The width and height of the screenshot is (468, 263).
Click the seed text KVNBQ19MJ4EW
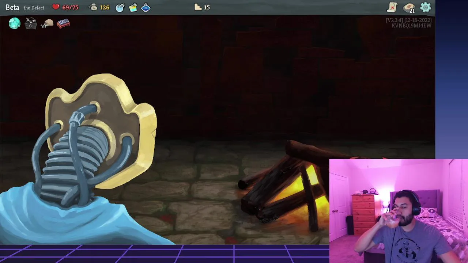[411, 26]
